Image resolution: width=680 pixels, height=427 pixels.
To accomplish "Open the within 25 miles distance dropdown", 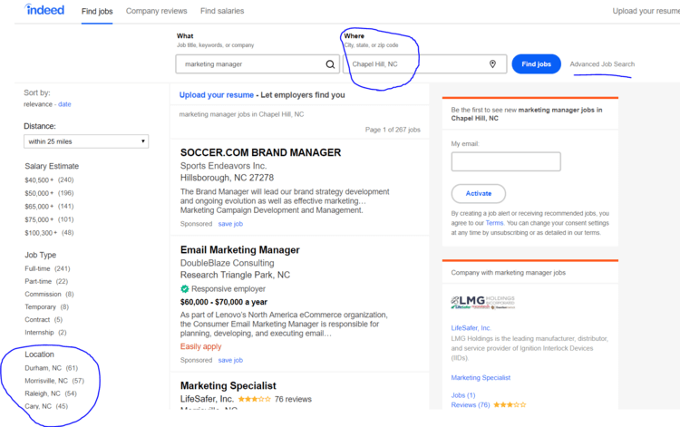I will (86, 141).
